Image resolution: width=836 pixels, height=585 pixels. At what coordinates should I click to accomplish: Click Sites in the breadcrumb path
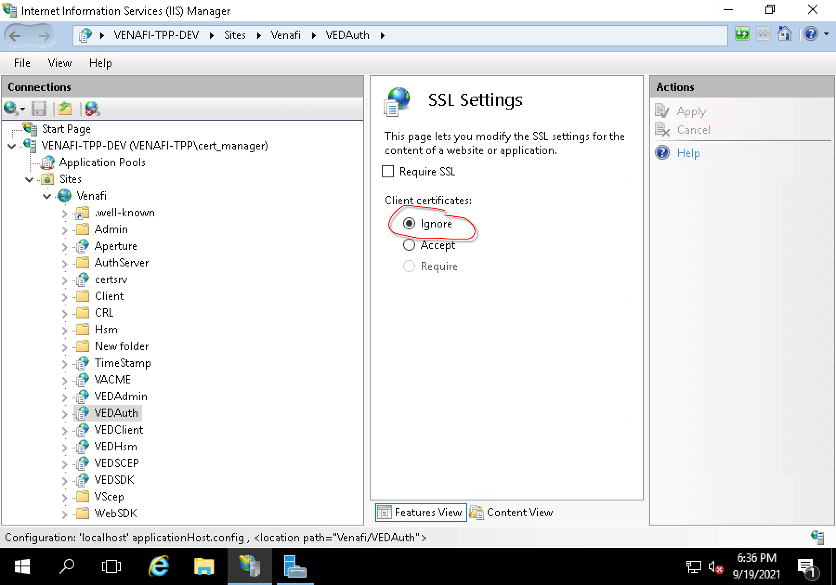[x=235, y=35]
